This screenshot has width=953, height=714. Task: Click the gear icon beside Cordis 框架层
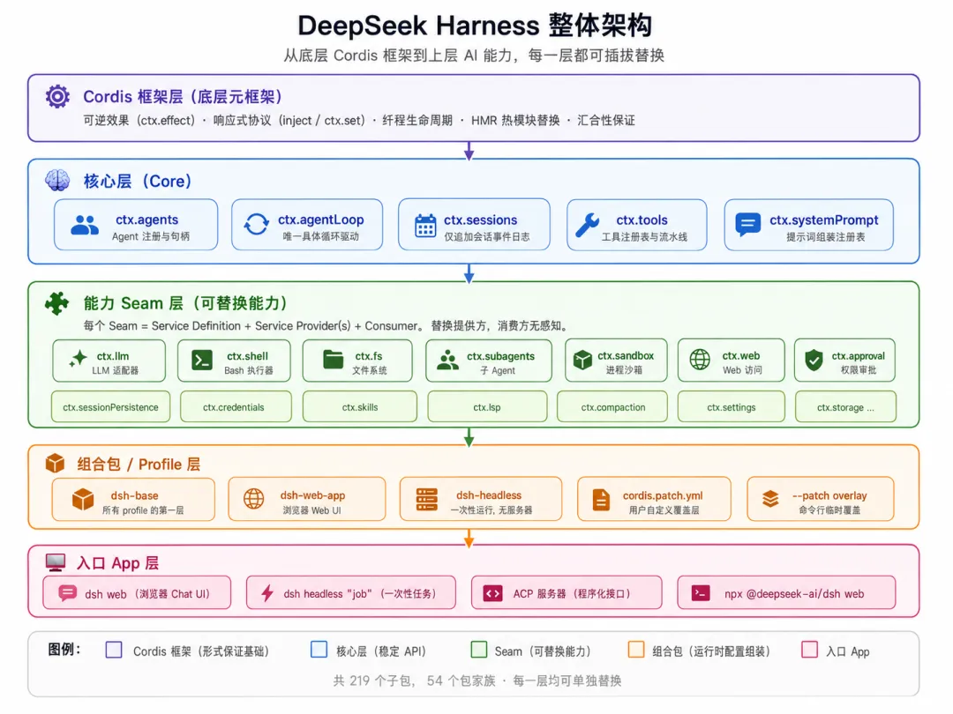[x=57, y=97]
